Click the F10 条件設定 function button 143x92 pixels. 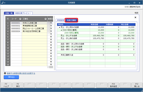click(x=113, y=85)
